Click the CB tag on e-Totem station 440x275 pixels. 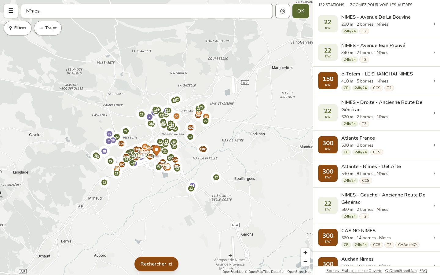(346, 88)
